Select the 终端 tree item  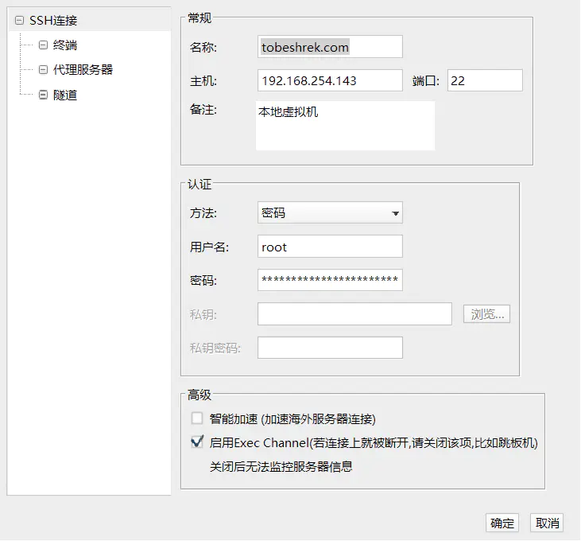coord(65,45)
